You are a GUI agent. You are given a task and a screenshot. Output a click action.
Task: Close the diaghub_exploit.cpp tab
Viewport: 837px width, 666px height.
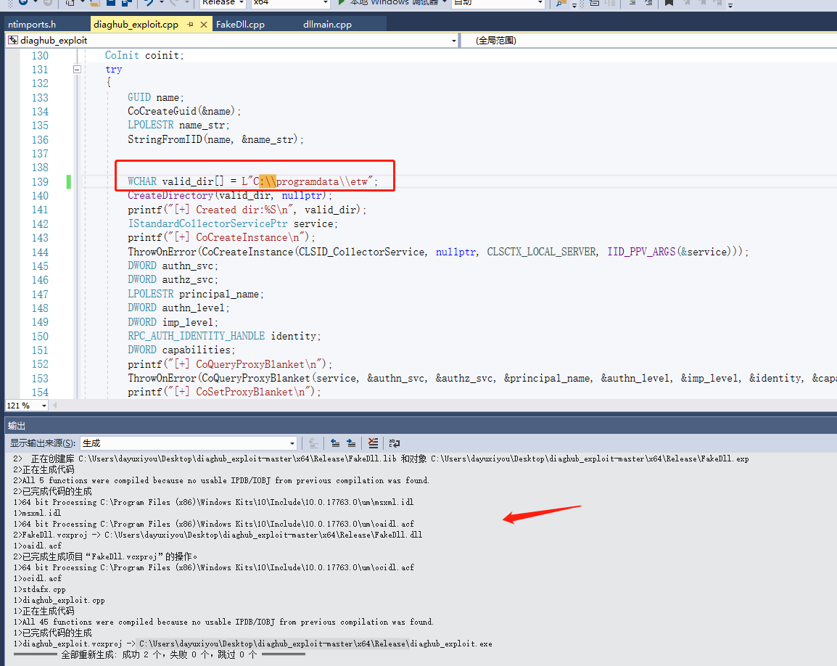[203, 25]
